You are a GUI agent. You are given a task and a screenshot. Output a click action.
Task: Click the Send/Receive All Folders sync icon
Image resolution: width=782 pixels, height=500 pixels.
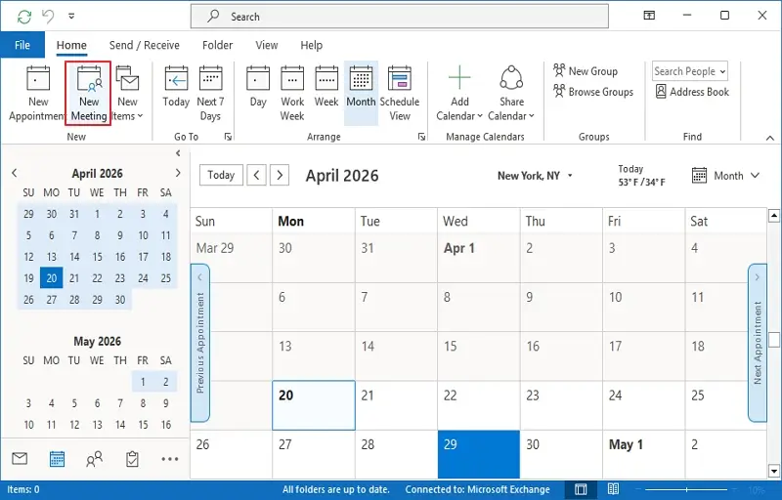click(23, 17)
